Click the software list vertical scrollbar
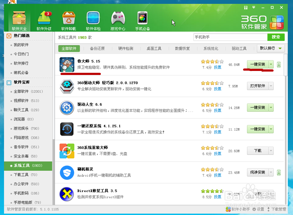Viewport: 293px width, 215px height. coord(286,65)
